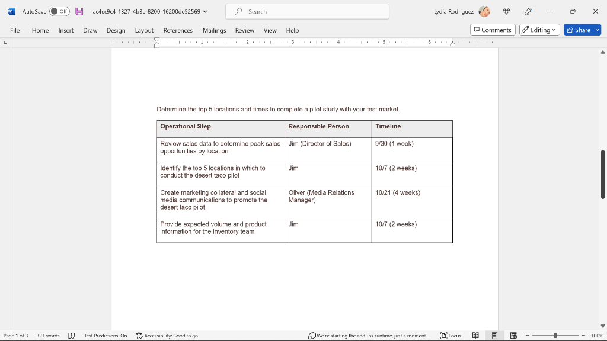This screenshot has width=607, height=341.
Task: Open Read Mode from the status bar
Action: click(x=476, y=335)
